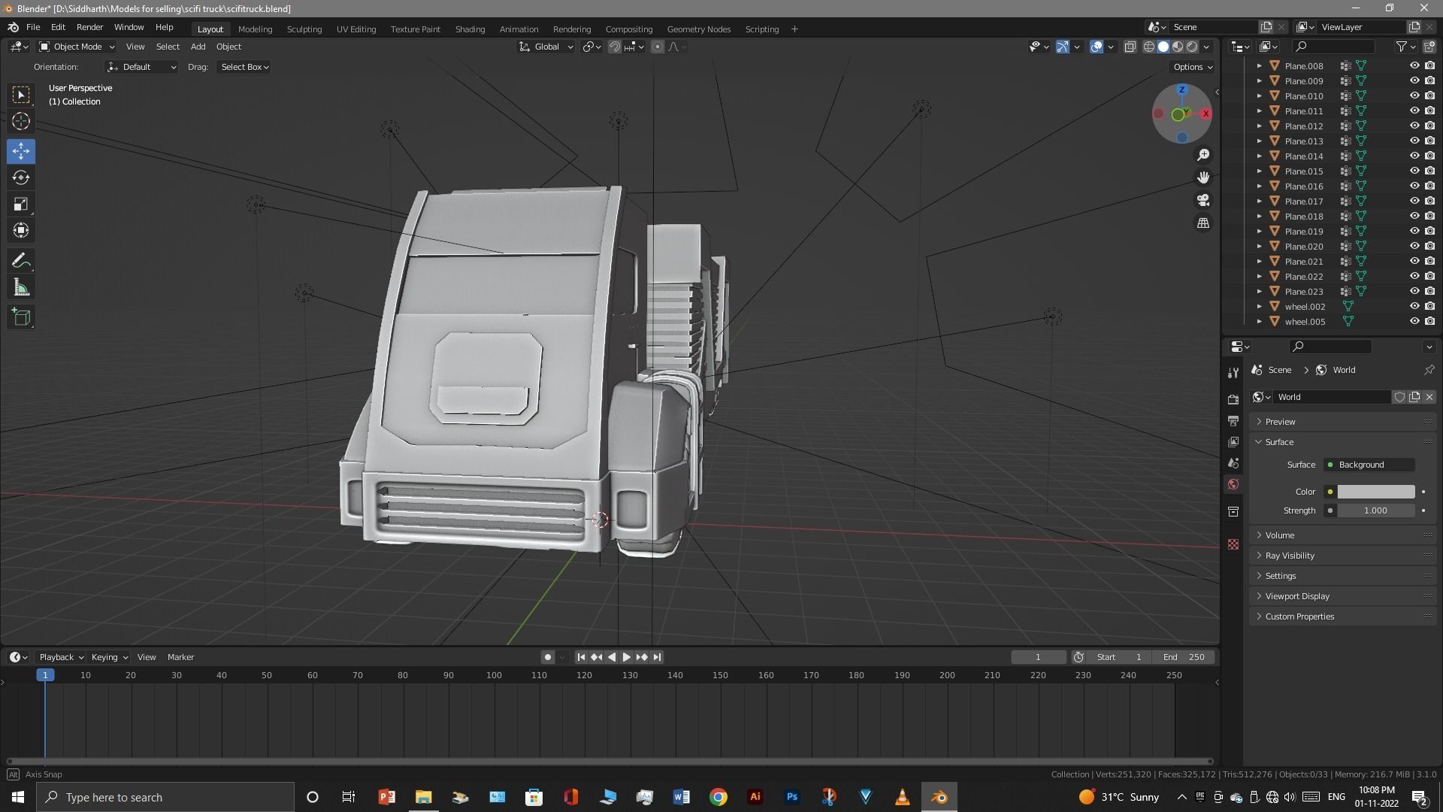Switch orthographic/perspective grid icon
Image resolution: width=1443 pixels, height=812 pixels.
tap(1203, 223)
